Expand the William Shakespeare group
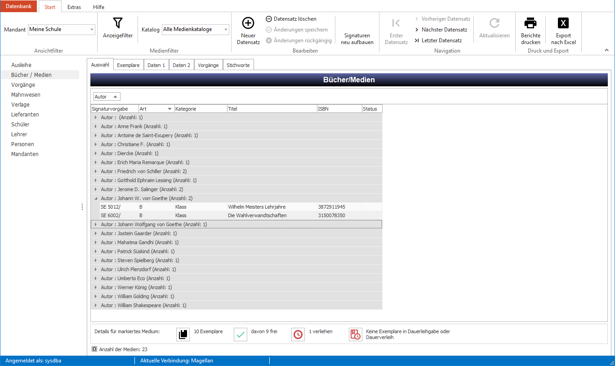615x366 pixels. click(x=95, y=305)
